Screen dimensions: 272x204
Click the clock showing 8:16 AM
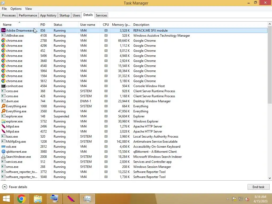click(x=260, y=197)
